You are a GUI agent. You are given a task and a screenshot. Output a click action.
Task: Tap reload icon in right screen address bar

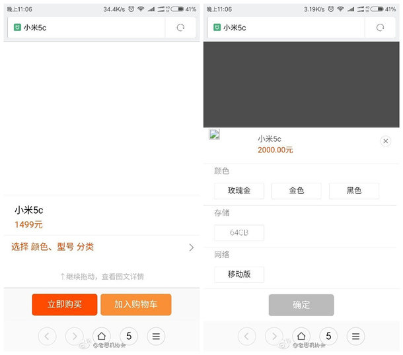(380, 28)
